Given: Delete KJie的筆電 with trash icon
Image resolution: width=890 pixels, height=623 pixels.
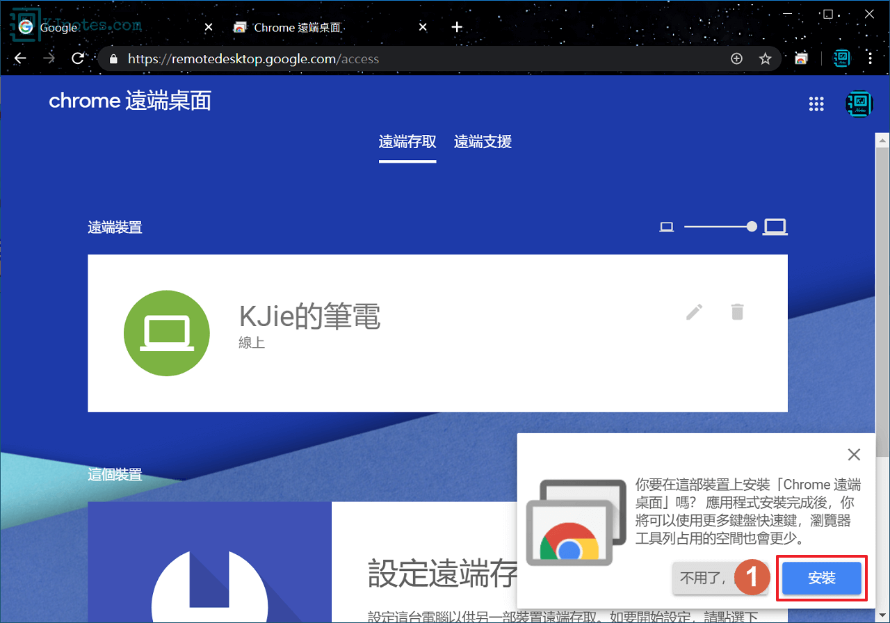Looking at the screenshot, I should [737, 311].
